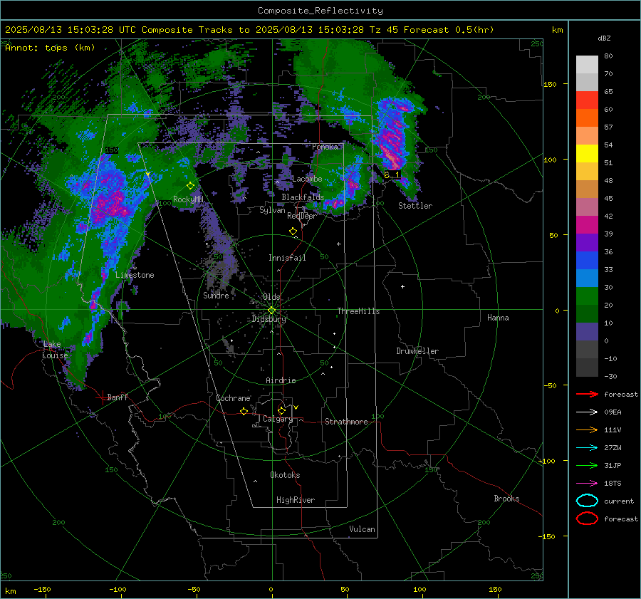Click the dBZ scale heading

point(604,38)
